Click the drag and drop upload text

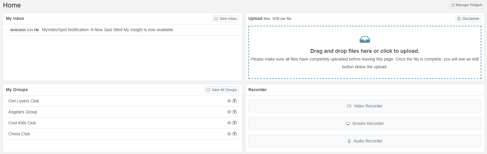click(x=365, y=51)
